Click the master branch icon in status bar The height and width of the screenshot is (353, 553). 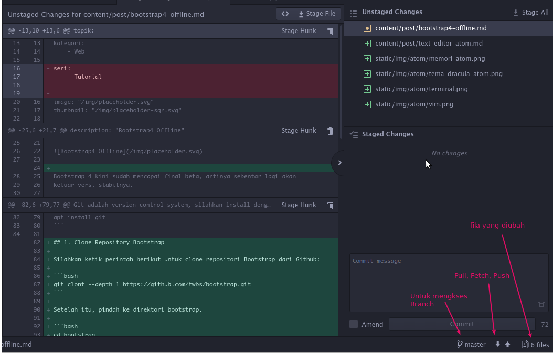click(x=459, y=344)
